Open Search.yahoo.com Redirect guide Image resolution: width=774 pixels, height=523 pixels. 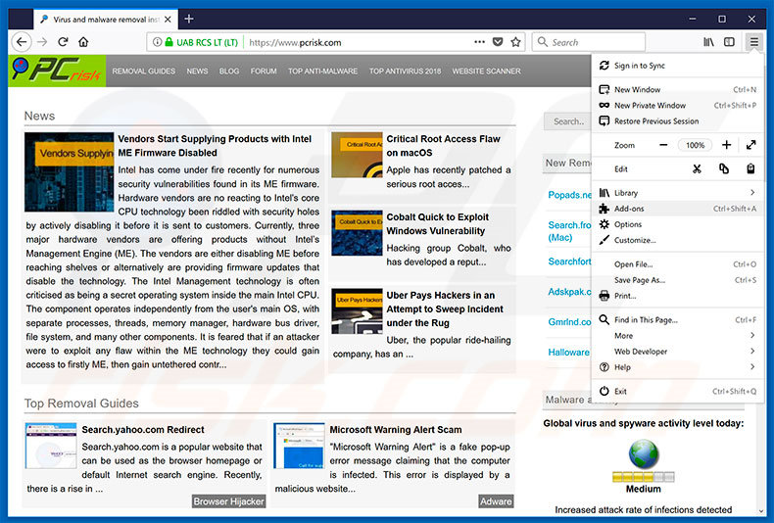(x=143, y=430)
